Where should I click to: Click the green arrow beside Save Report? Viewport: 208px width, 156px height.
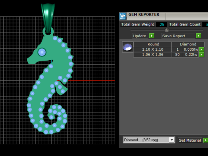198,36
